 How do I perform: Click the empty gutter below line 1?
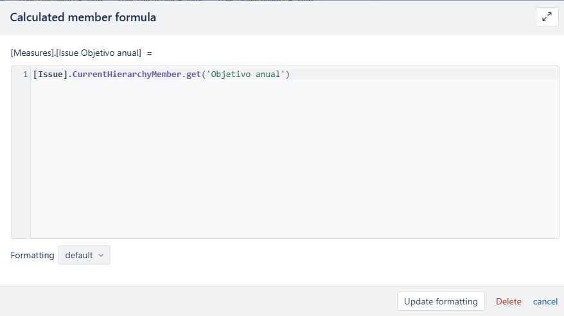[x=21, y=158]
